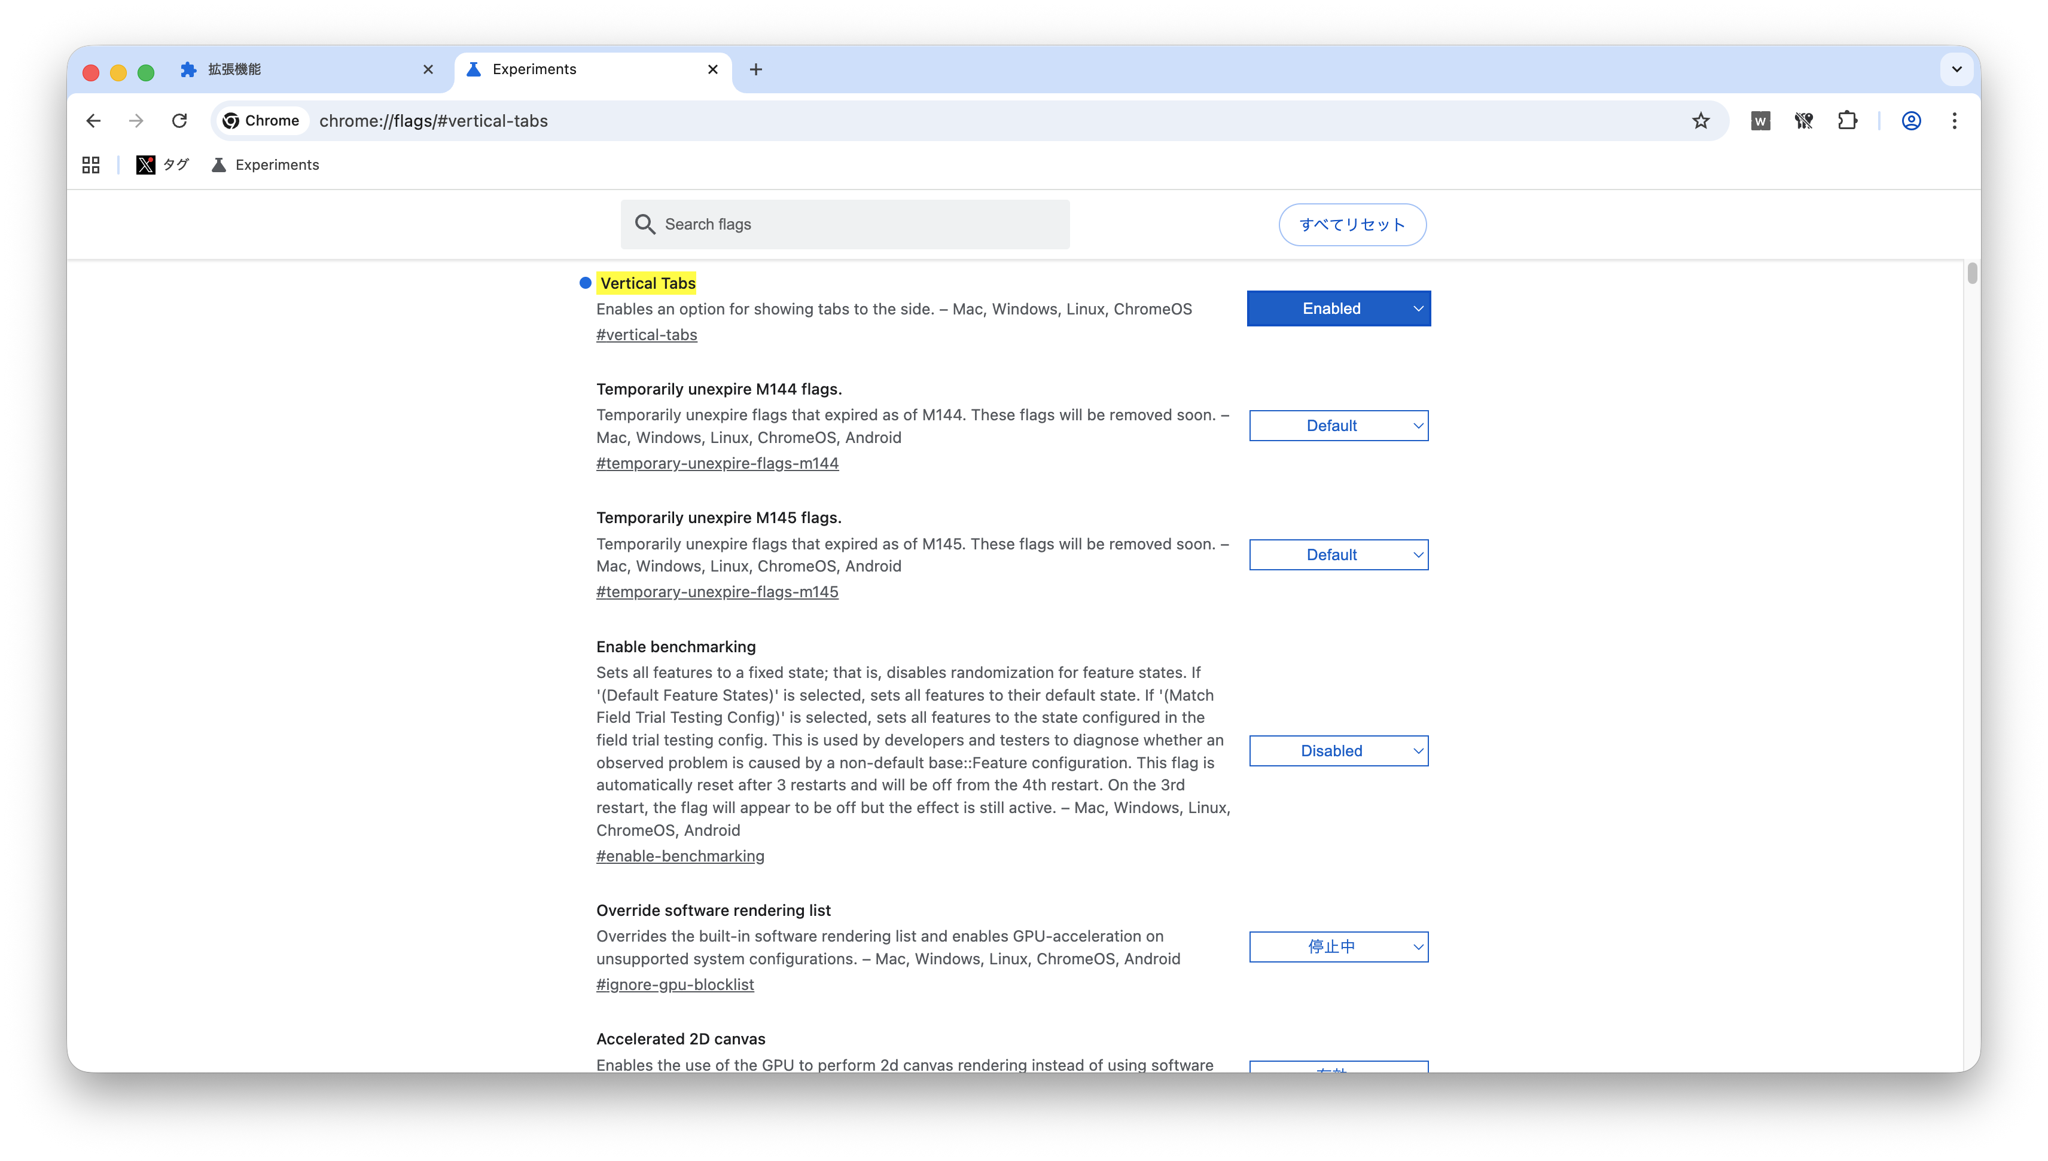The height and width of the screenshot is (1161, 2048).
Task: Open the Vertical Tabs Enabled dropdown
Action: pyautogui.click(x=1338, y=308)
